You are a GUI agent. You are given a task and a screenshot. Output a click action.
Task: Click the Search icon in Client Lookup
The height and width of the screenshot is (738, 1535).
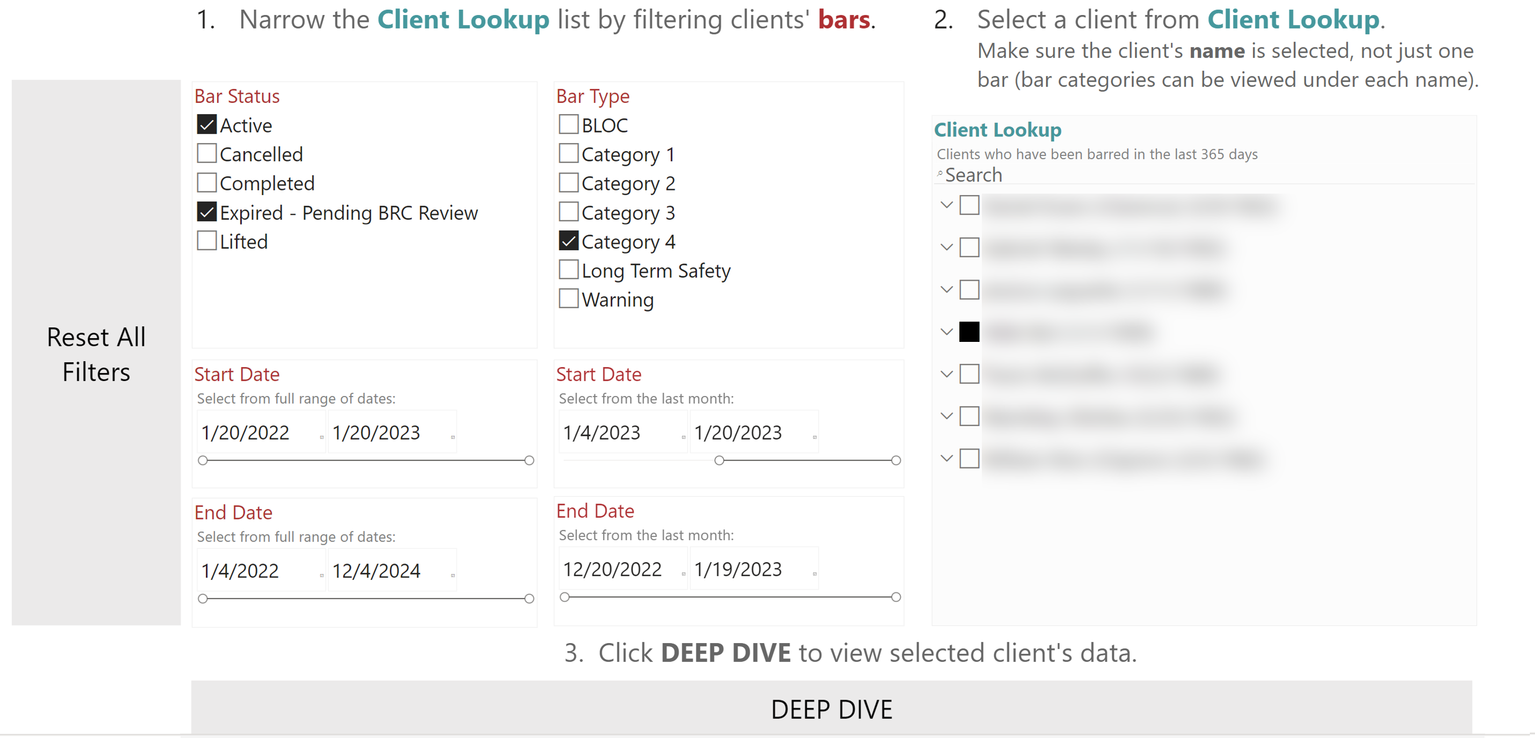click(940, 174)
